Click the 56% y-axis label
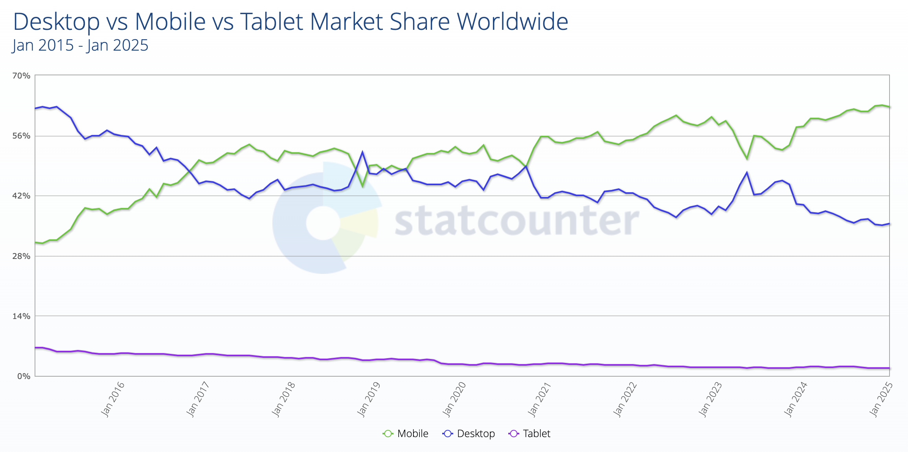908x452 pixels. click(21, 136)
